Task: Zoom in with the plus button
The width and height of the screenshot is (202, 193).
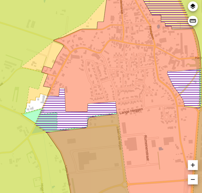Action: (193, 165)
